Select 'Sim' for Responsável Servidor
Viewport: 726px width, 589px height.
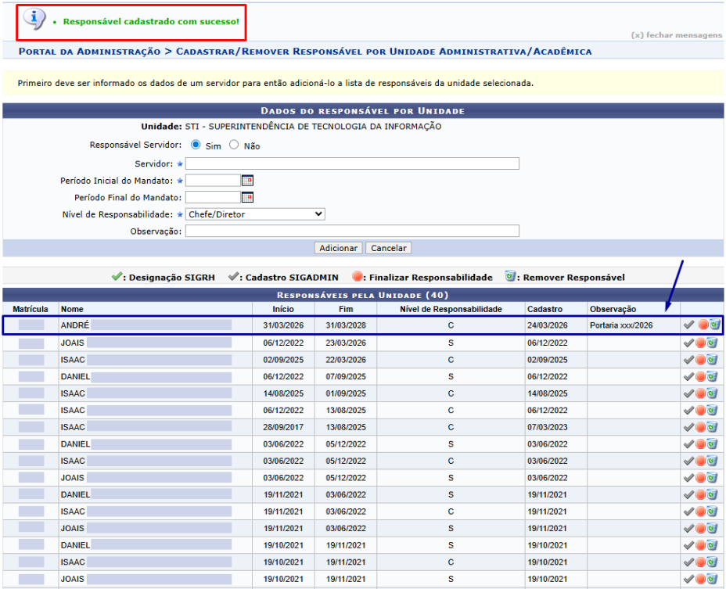(196, 145)
